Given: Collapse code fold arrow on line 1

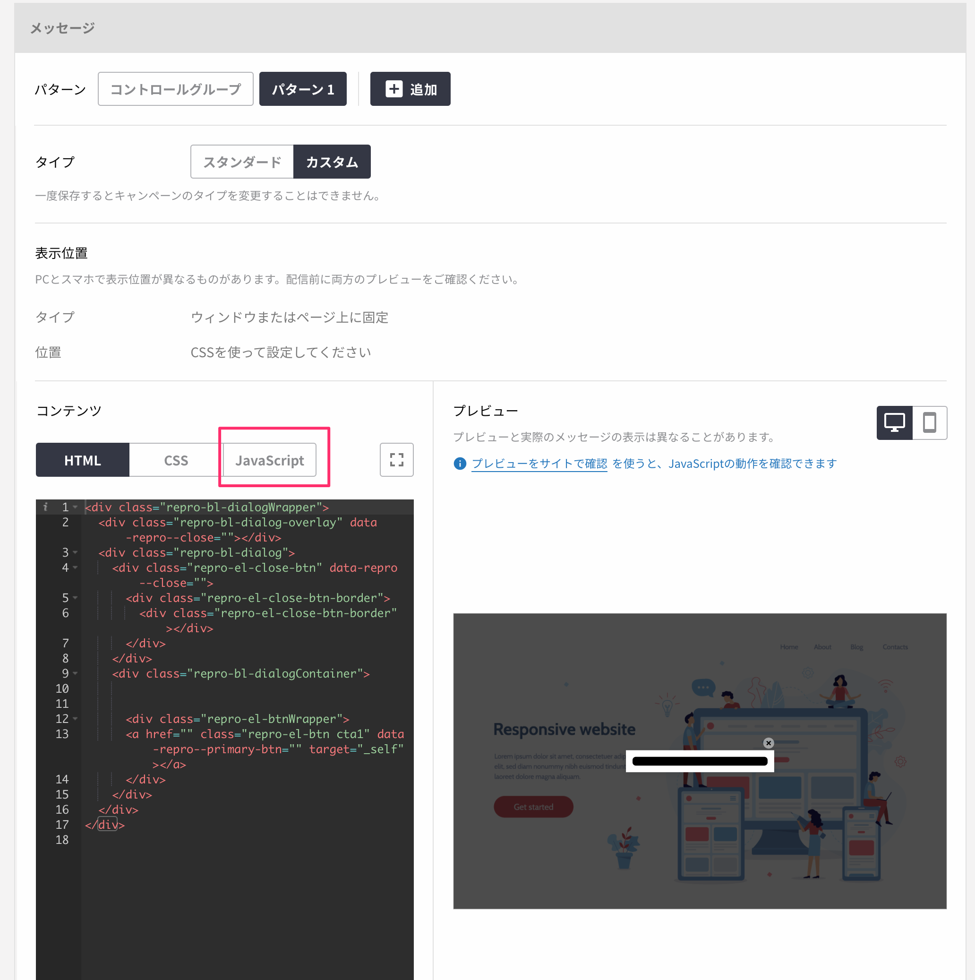Looking at the screenshot, I should (x=75, y=507).
